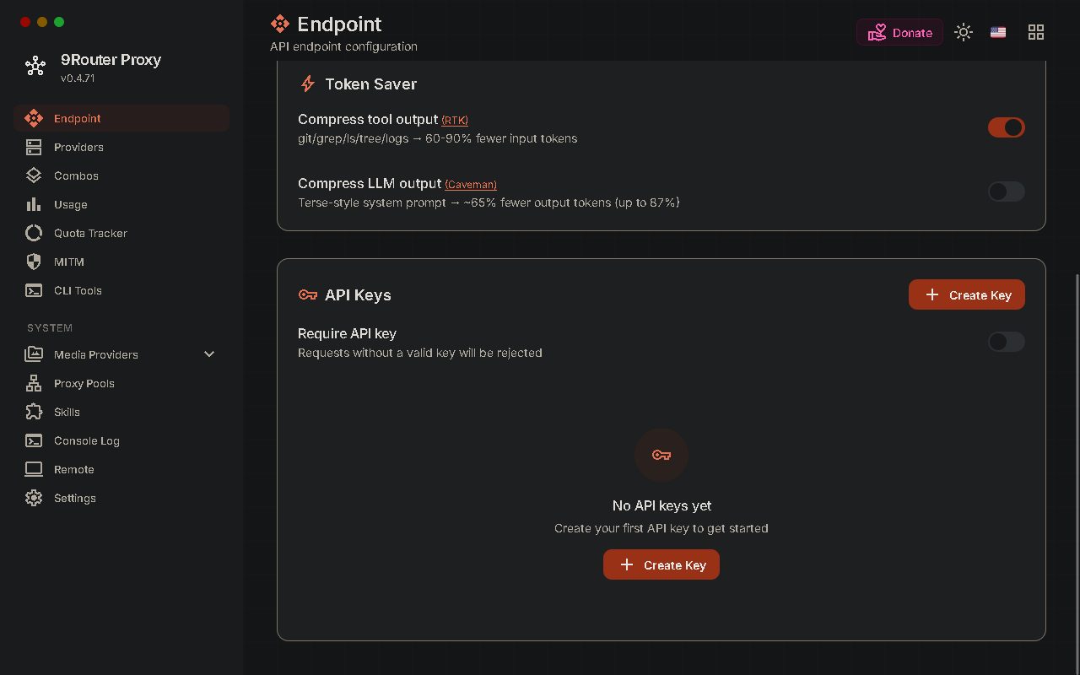Screen dimensions: 1080x675
Task: Toggle light theme with sun icon
Action: tap(964, 32)
